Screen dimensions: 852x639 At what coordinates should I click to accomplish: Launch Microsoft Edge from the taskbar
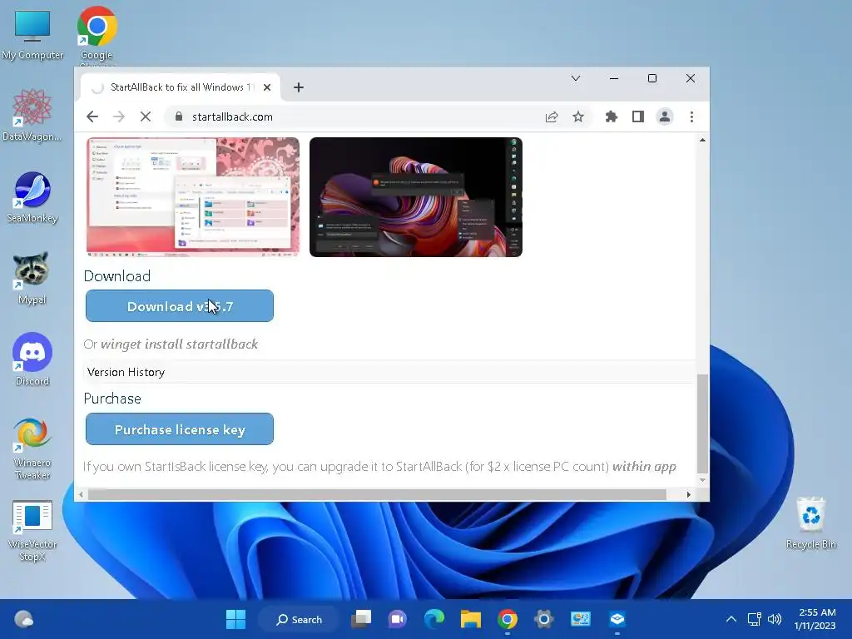click(433, 619)
